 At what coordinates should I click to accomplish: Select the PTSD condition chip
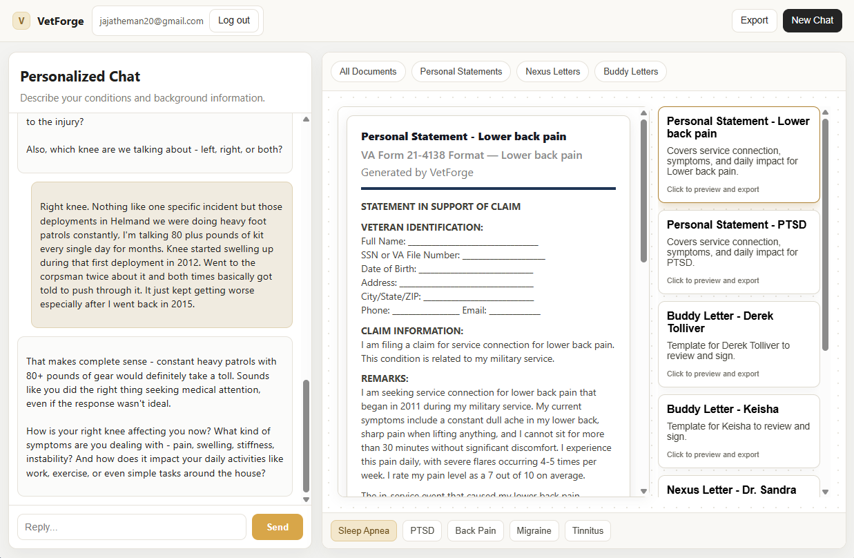tap(422, 530)
